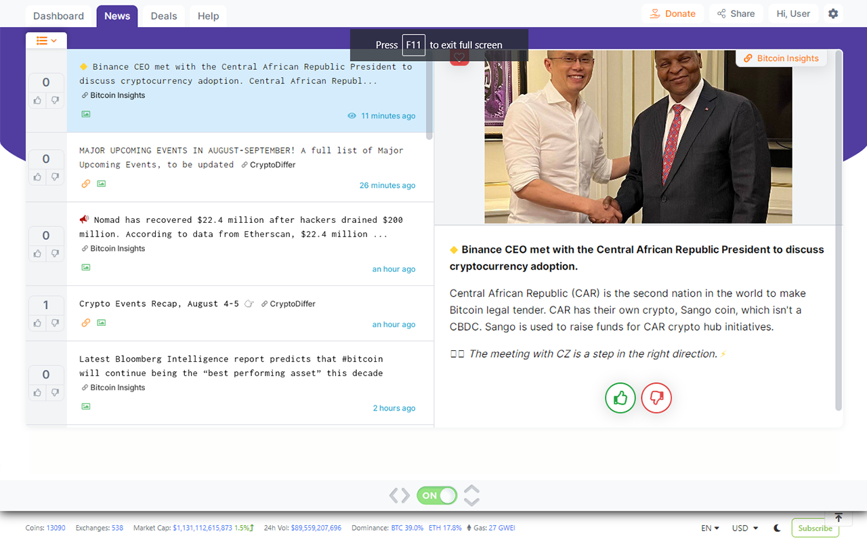
Task: Upvote the Binance CEO news item in list
Action: pyautogui.click(x=37, y=100)
